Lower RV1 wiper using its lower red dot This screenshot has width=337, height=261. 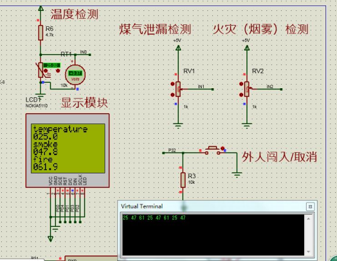point(172,94)
